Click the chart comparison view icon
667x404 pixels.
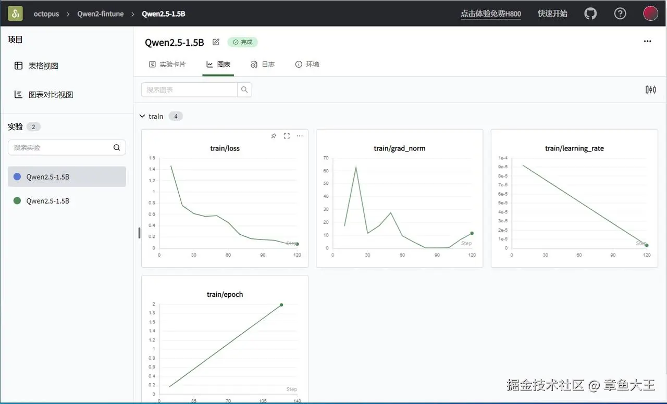pos(18,94)
